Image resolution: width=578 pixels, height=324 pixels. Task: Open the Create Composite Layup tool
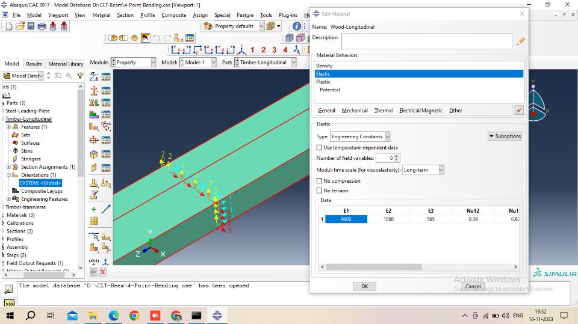[94, 115]
